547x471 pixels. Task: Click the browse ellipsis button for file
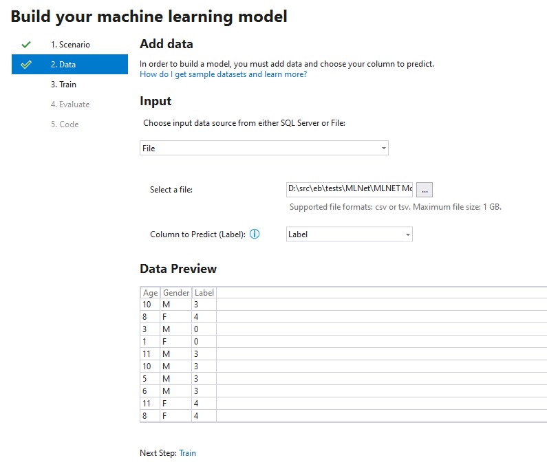[425, 190]
